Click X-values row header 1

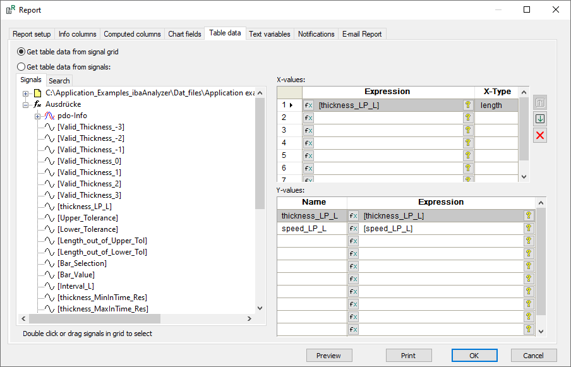click(289, 105)
